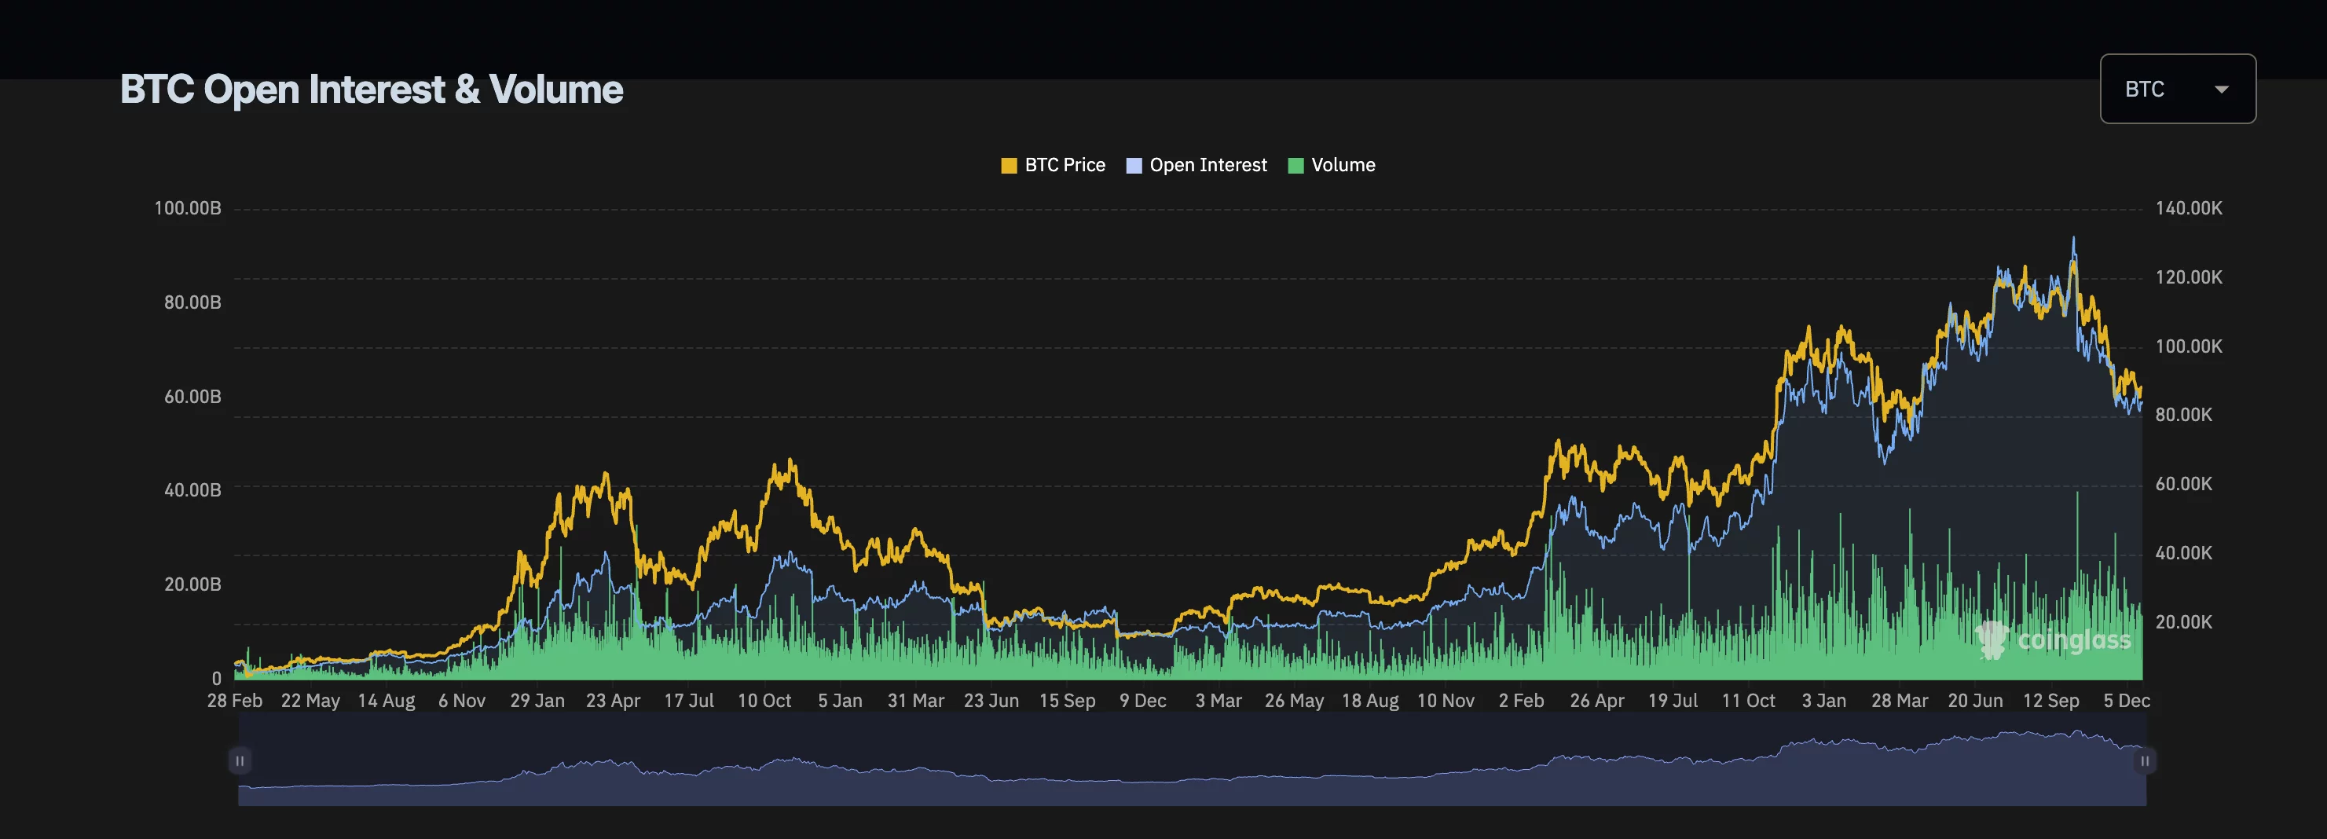Screen dimensions: 2327x839
Task: Click the 5 Dec axis label
Action: coord(2127,700)
